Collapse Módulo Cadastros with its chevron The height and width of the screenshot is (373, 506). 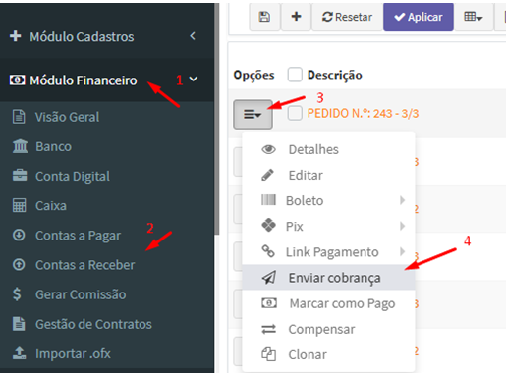pyautogui.click(x=193, y=36)
